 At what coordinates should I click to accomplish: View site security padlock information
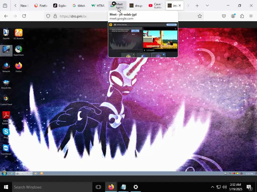coord(55,16)
